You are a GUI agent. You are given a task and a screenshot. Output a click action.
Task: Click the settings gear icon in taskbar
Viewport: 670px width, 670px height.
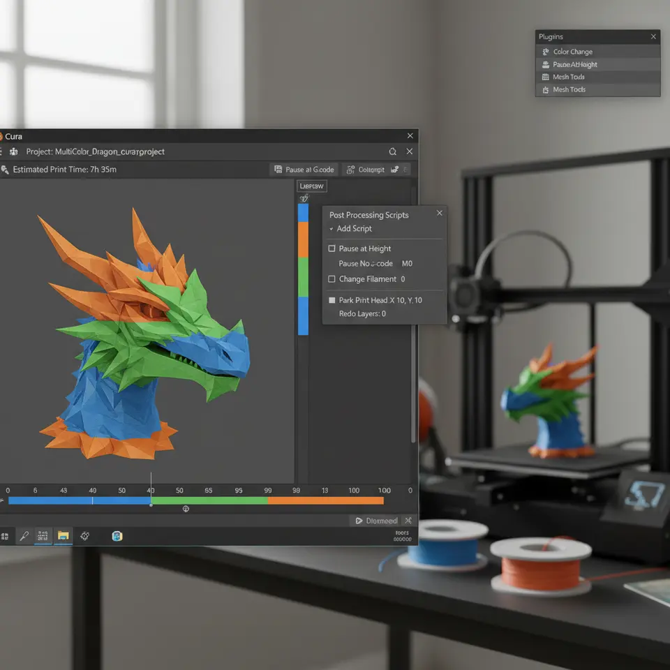point(85,535)
